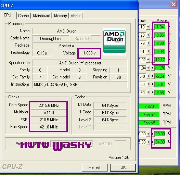Click right arrow next to -5,24 value
Viewport: 180px width, 175px height.
pyautogui.click(x=153, y=76)
